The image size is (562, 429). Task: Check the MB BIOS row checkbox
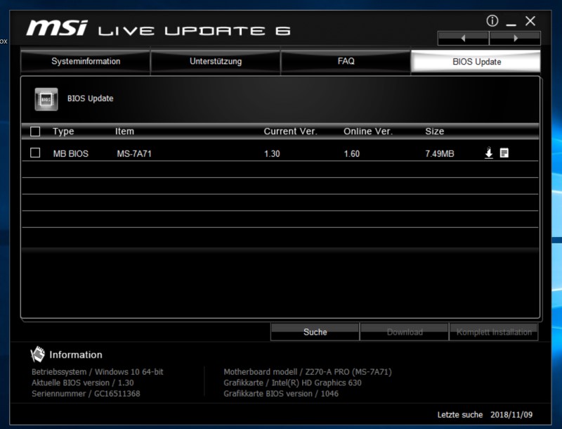[35, 153]
